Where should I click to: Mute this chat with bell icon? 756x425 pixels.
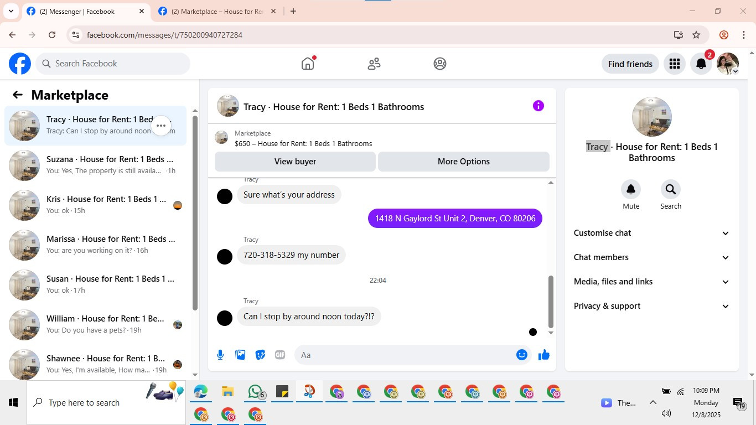pyautogui.click(x=631, y=189)
